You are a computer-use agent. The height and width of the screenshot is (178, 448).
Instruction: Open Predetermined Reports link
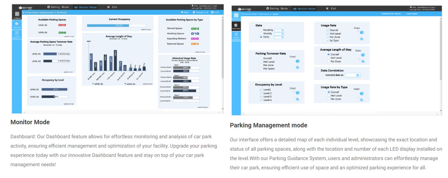click(391, 14)
